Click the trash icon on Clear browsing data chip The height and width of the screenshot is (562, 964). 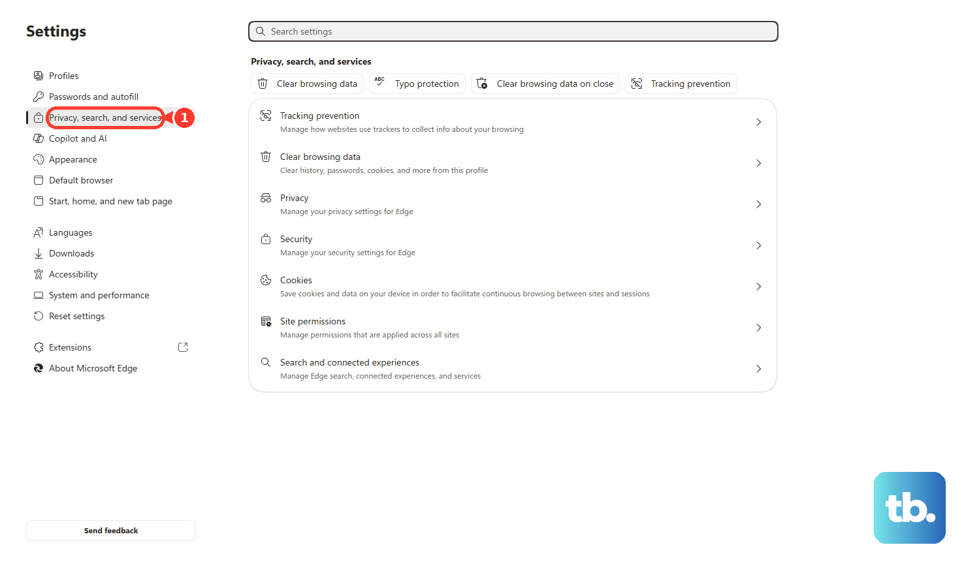pyautogui.click(x=263, y=84)
